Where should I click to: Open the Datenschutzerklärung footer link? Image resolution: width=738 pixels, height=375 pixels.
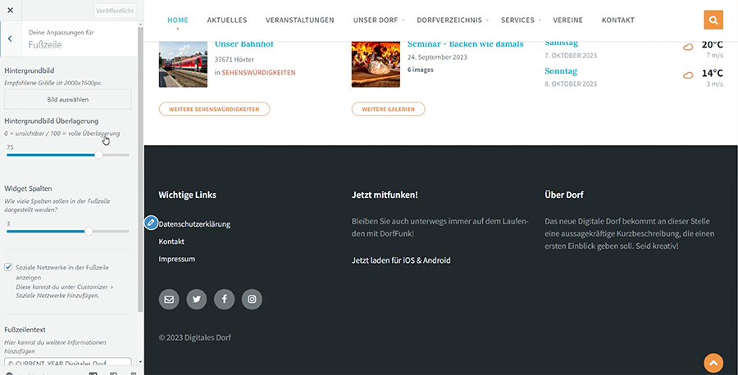[x=195, y=224]
